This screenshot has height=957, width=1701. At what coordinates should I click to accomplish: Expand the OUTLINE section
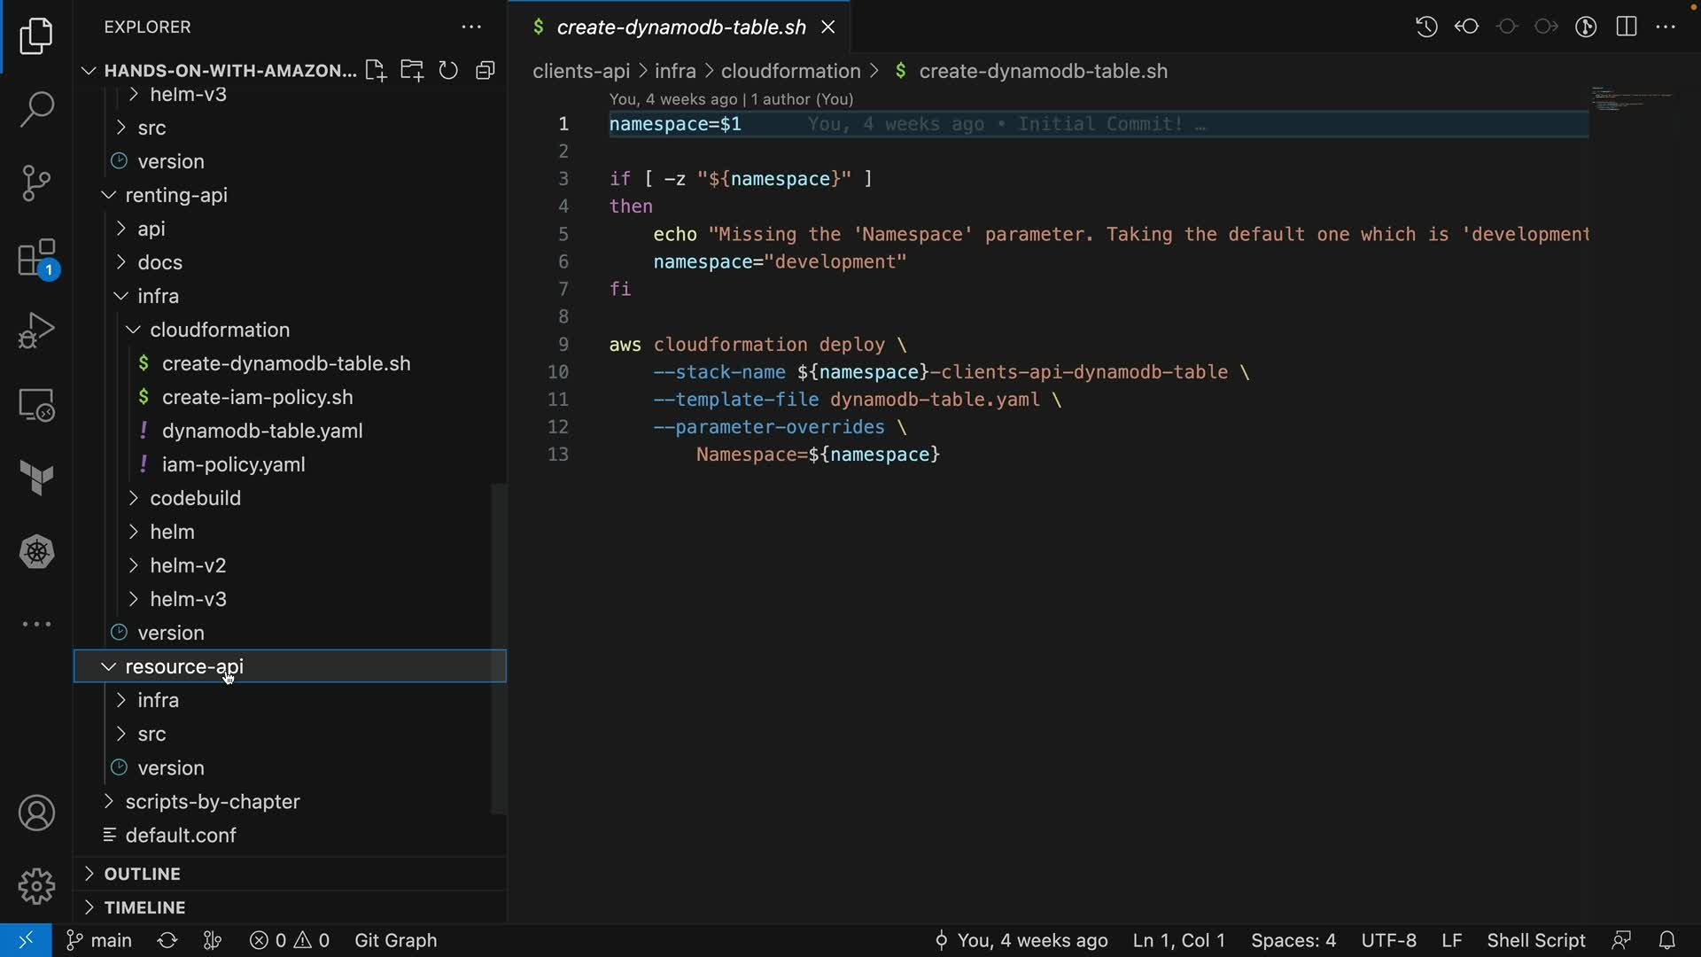click(x=142, y=874)
